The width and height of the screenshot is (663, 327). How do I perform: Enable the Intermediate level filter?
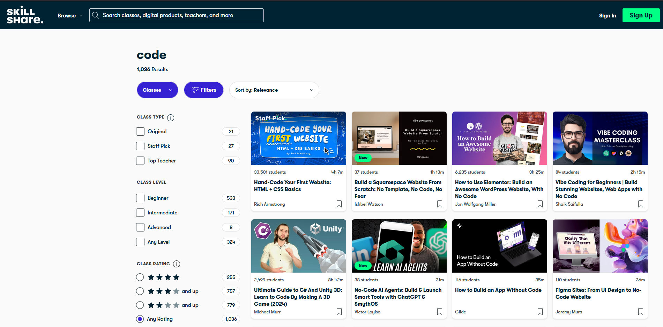(140, 213)
